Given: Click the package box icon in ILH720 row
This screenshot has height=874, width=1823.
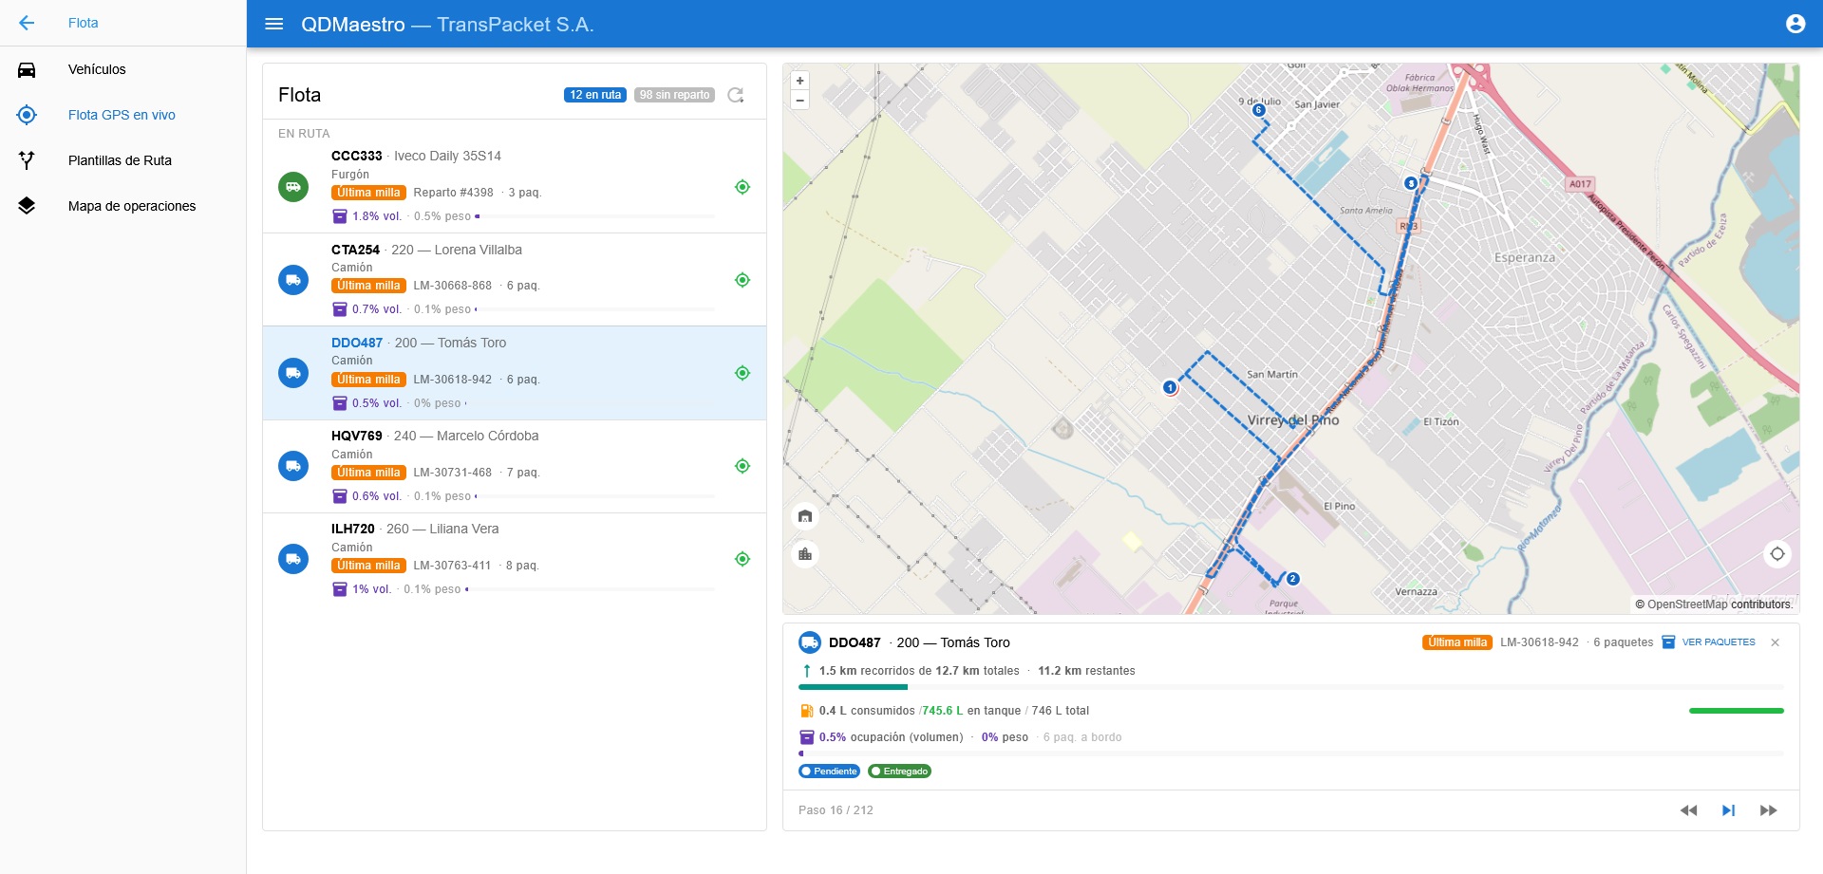Looking at the screenshot, I should [x=339, y=589].
